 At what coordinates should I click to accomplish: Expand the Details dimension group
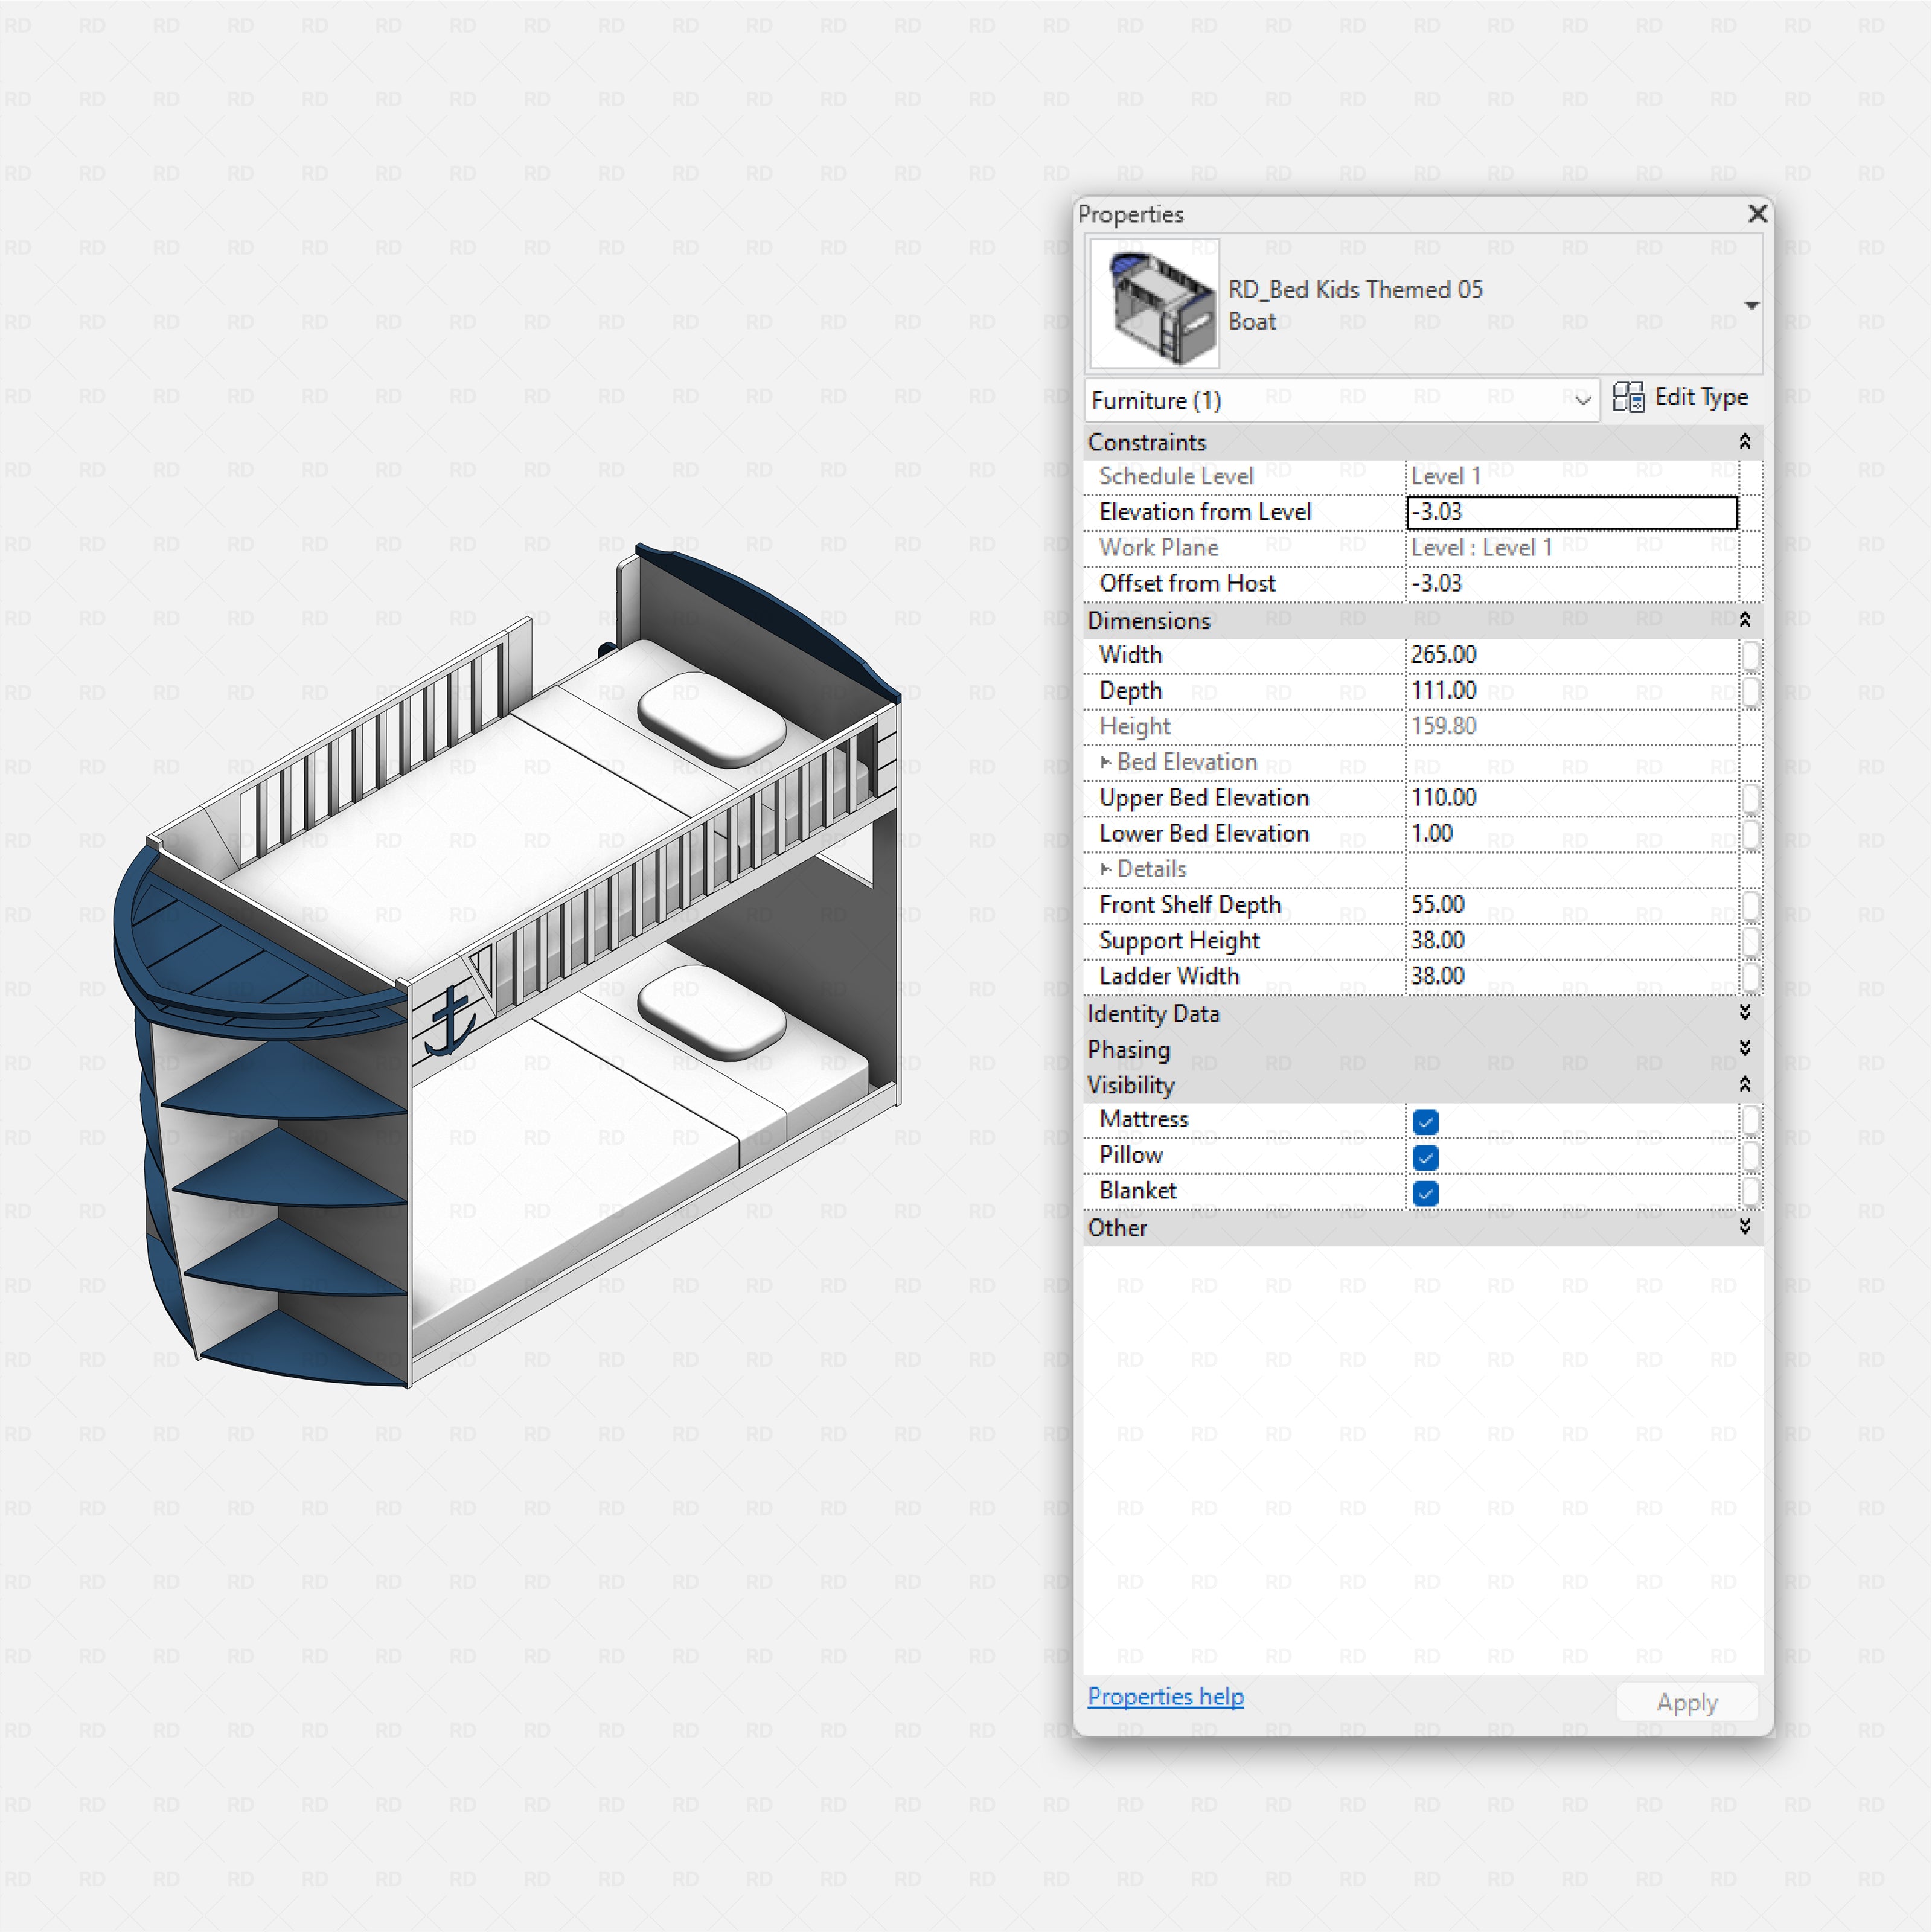click(x=1106, y=869)
